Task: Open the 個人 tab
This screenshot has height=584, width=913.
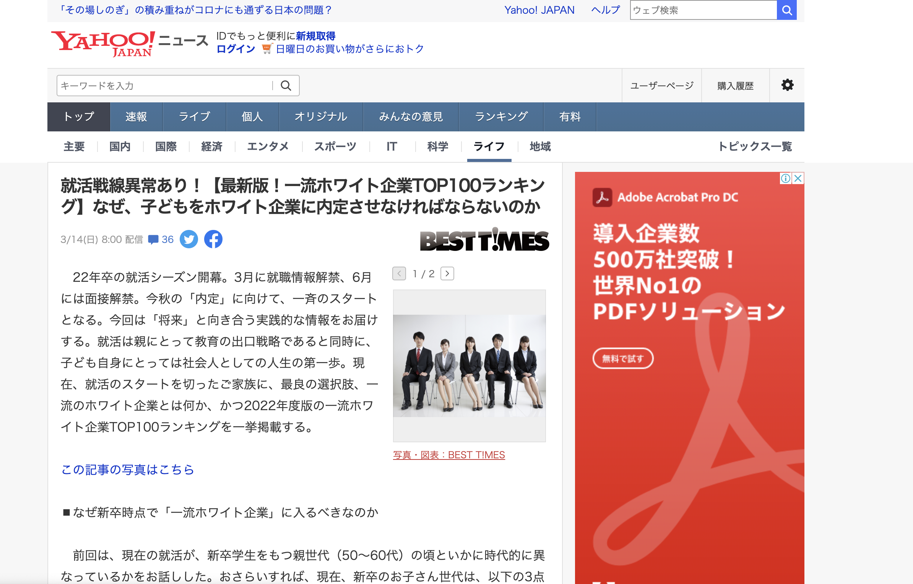Action: click(252, 116)
